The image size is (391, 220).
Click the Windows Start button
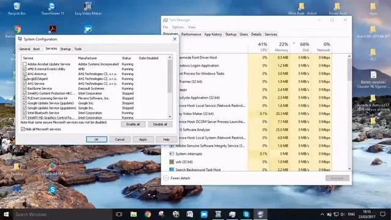pyautogui.click(x=6, y=215)
